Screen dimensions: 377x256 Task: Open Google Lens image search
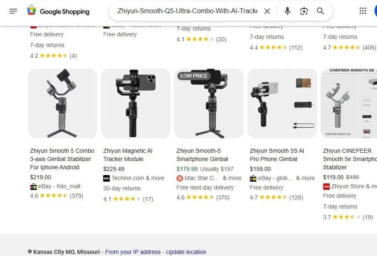[x=304, y=11]
